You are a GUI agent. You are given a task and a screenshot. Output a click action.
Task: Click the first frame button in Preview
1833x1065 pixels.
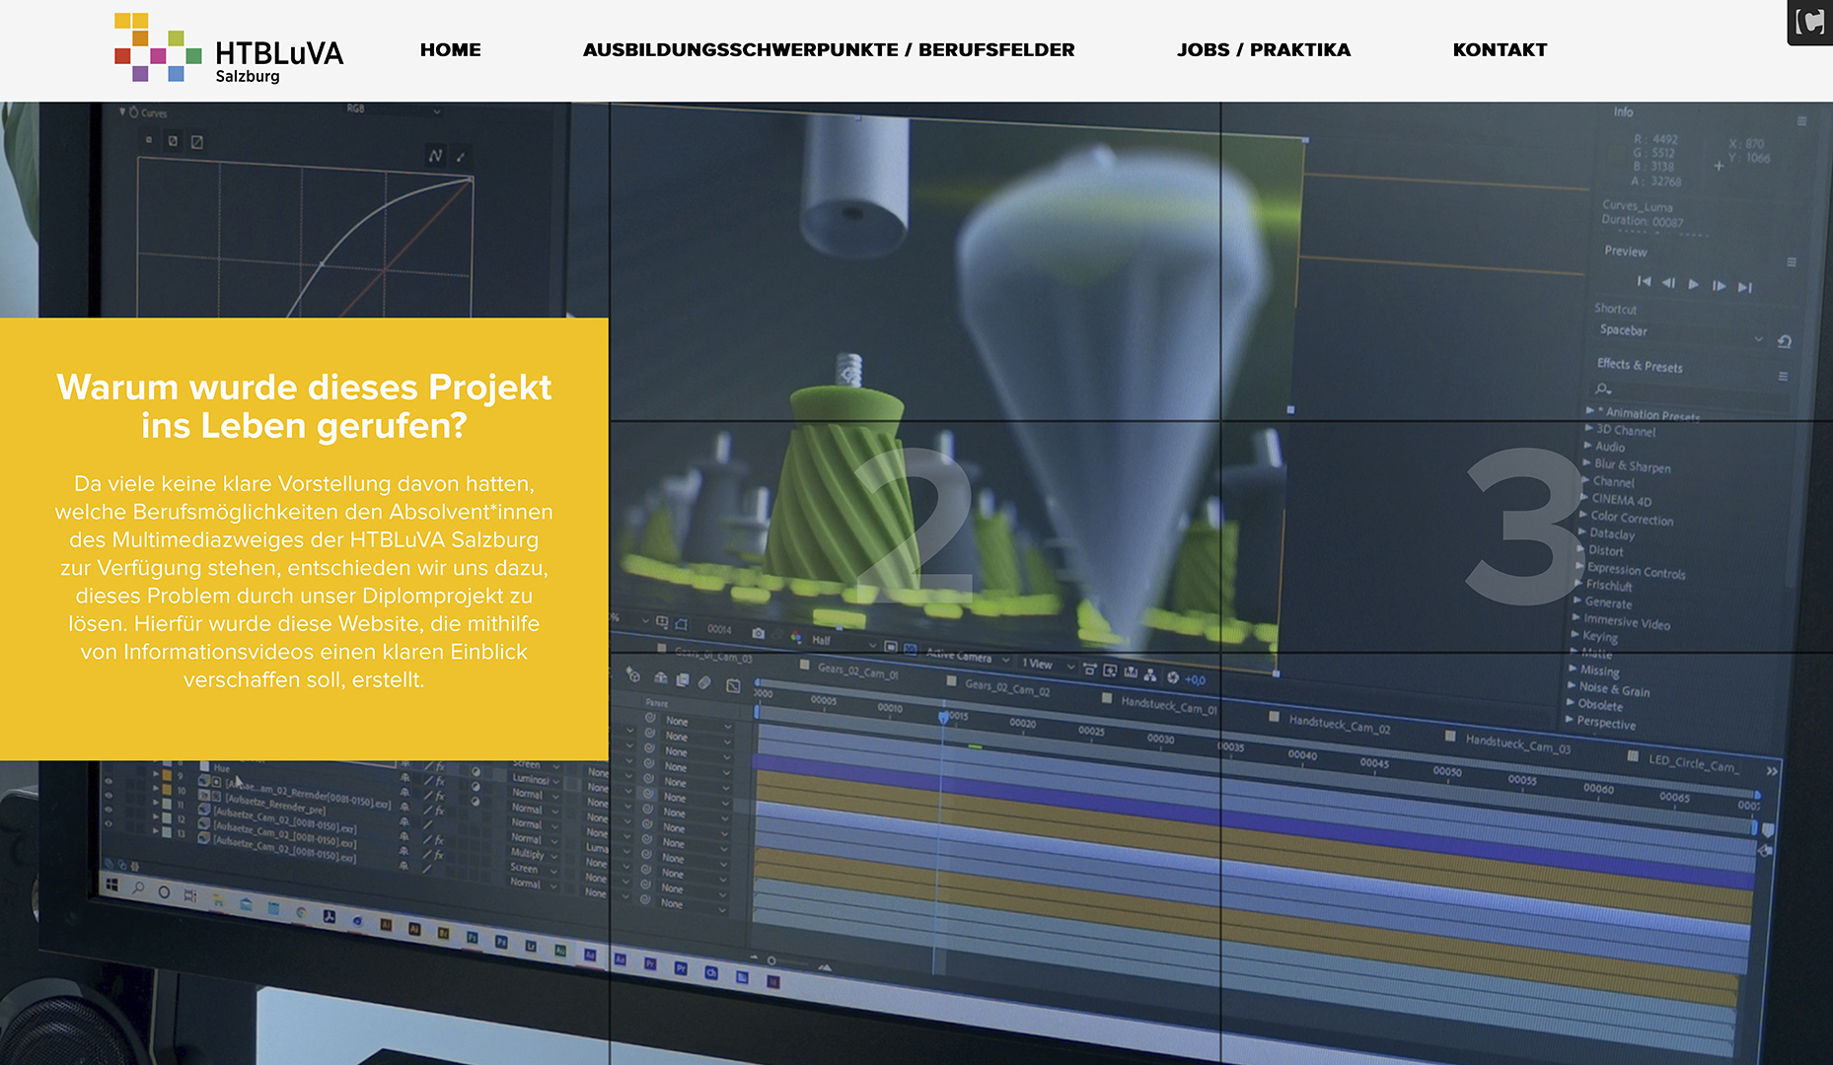coord(1644,282)
